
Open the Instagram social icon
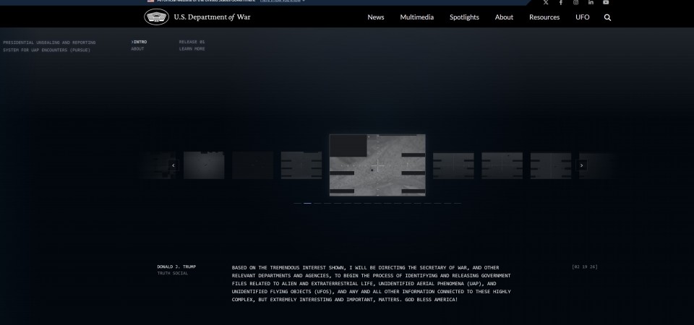pos(576,2)
